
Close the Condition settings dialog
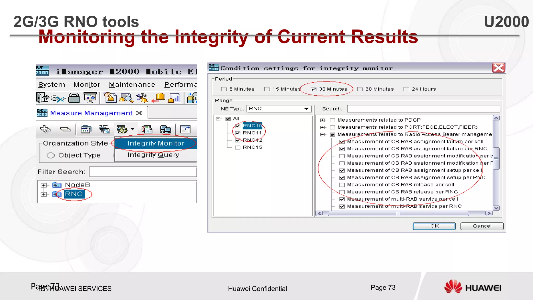click(x=498, y=68)
